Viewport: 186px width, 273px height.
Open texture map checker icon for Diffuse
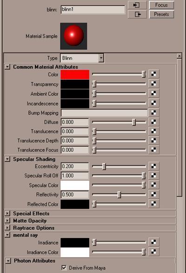click(x=153, y=122)
